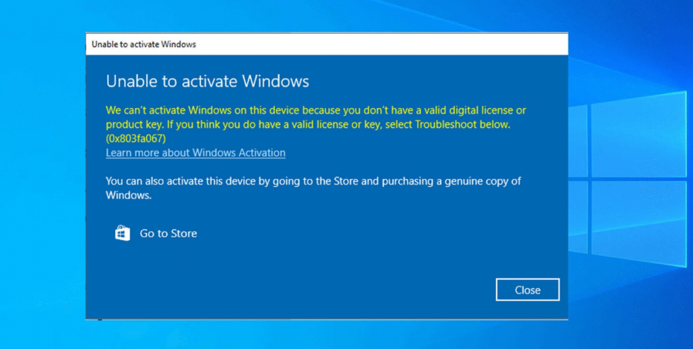Click the Store shopping bag icon
This screenshot has width=693, height=349.
122,233
